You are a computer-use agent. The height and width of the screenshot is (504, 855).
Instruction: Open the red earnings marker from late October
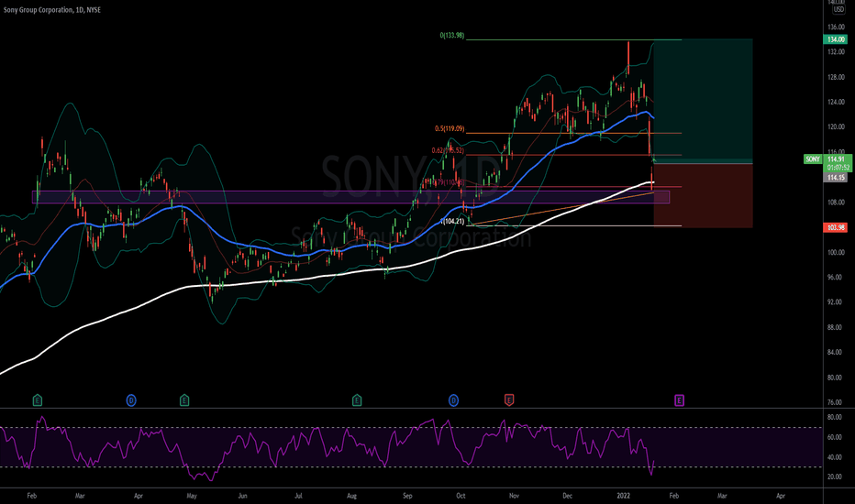click(509, 400)
